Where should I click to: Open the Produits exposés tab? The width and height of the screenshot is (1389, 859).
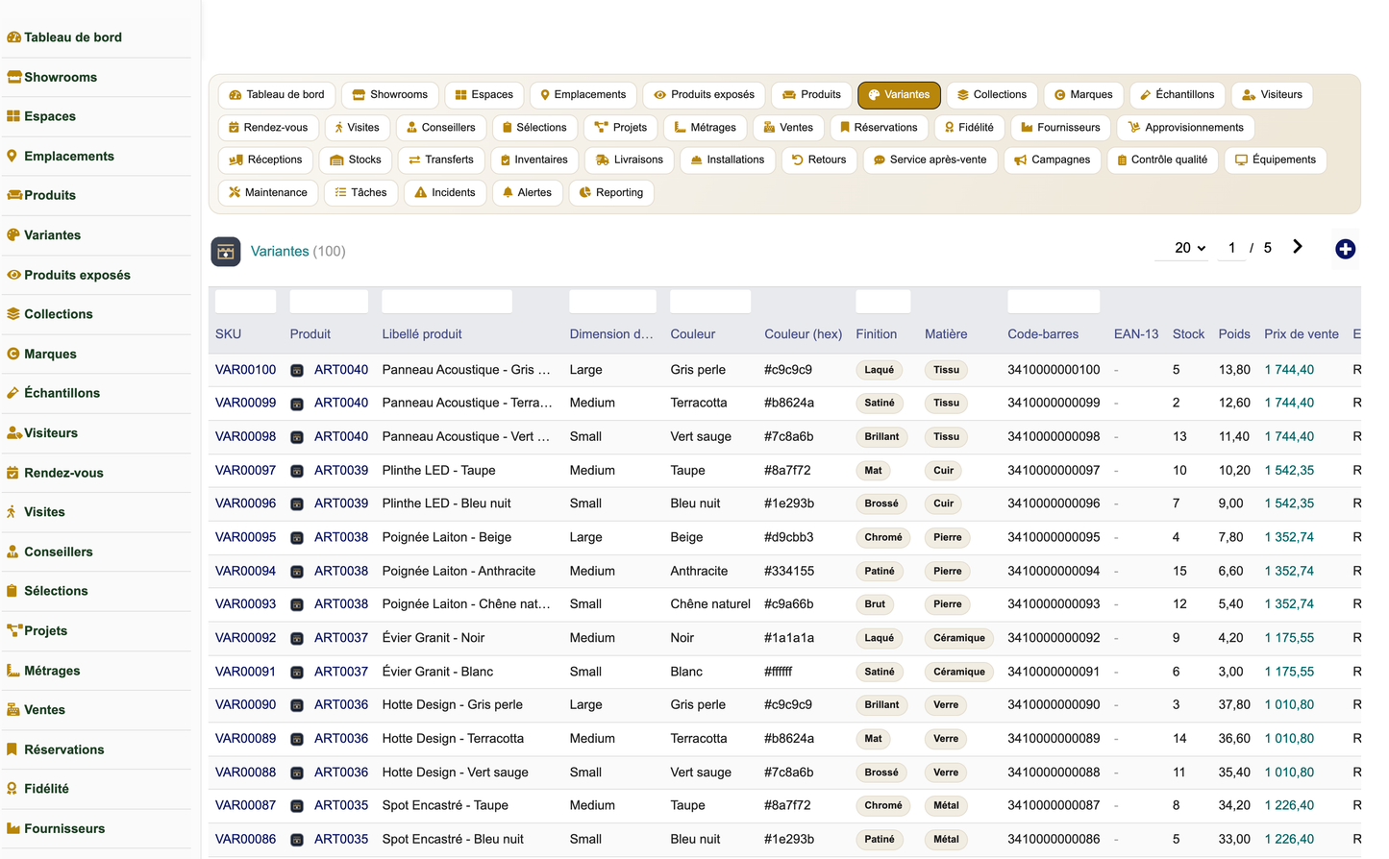tap(704, 95)
